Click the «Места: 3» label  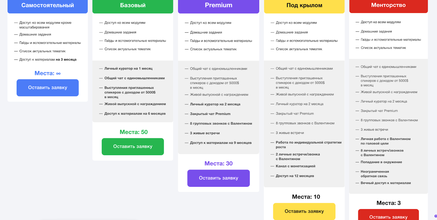click(x=388, y=203)
